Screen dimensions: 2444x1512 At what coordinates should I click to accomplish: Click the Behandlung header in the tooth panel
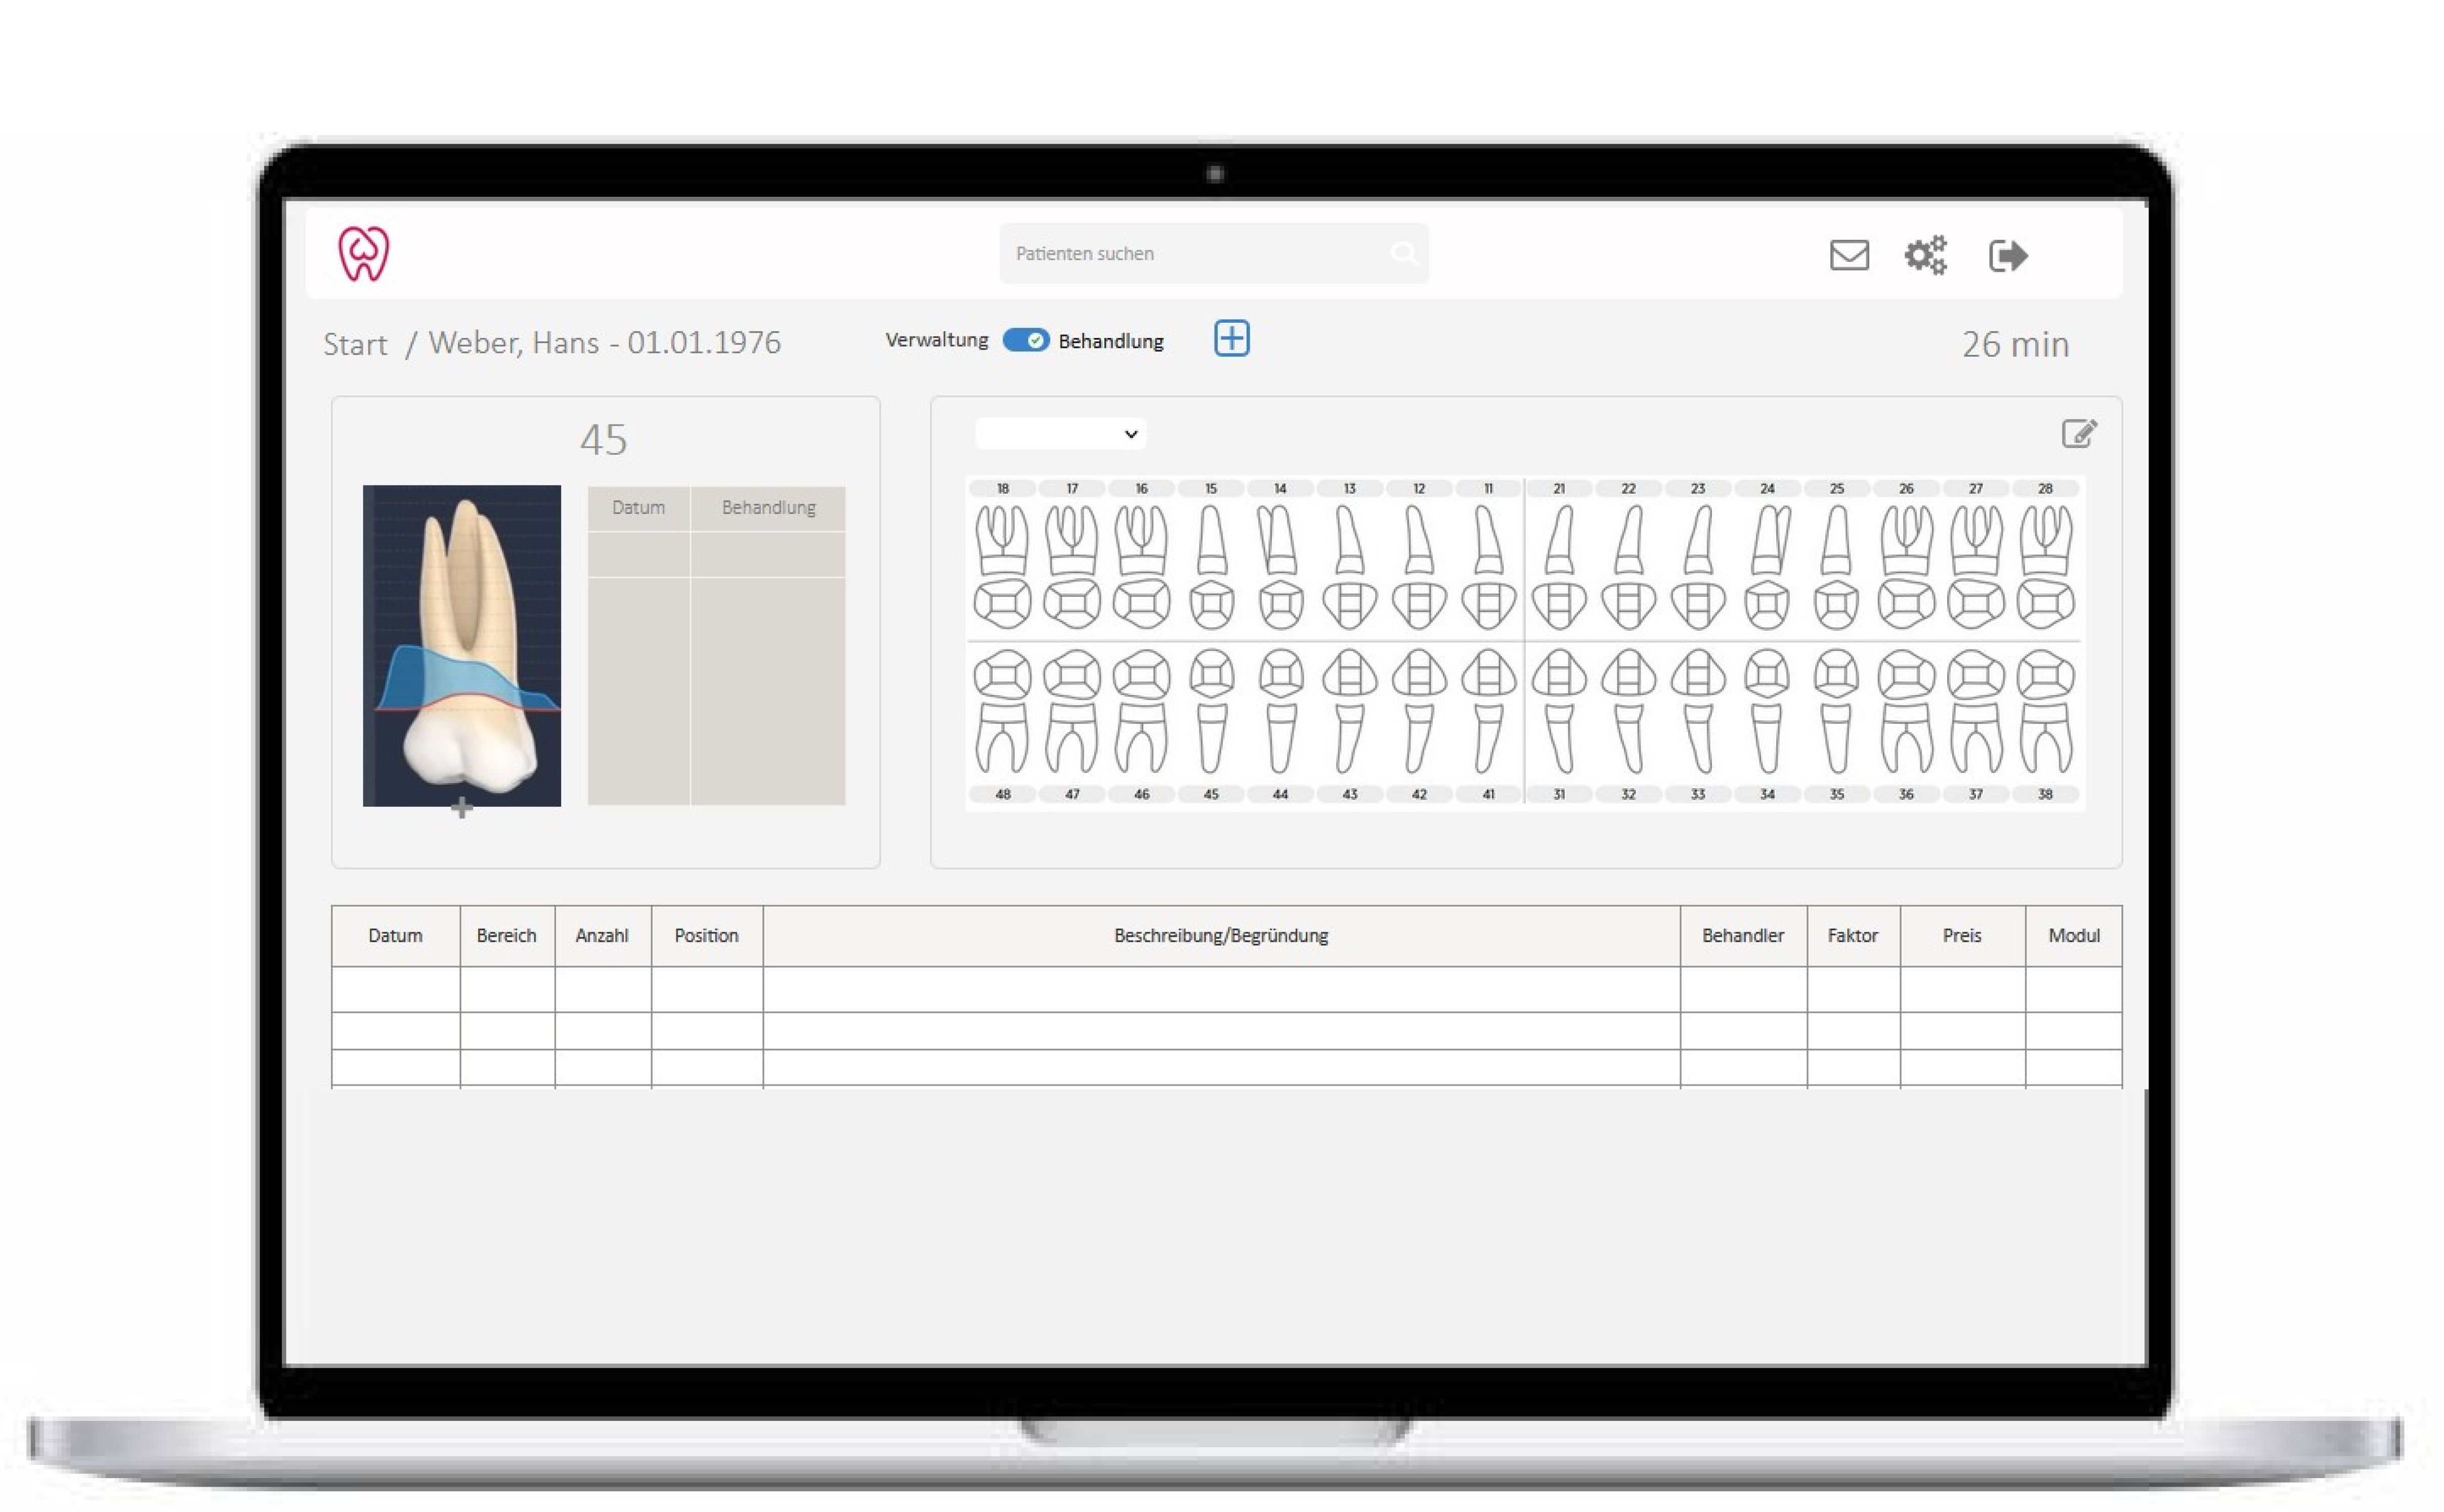coord(768,508)
